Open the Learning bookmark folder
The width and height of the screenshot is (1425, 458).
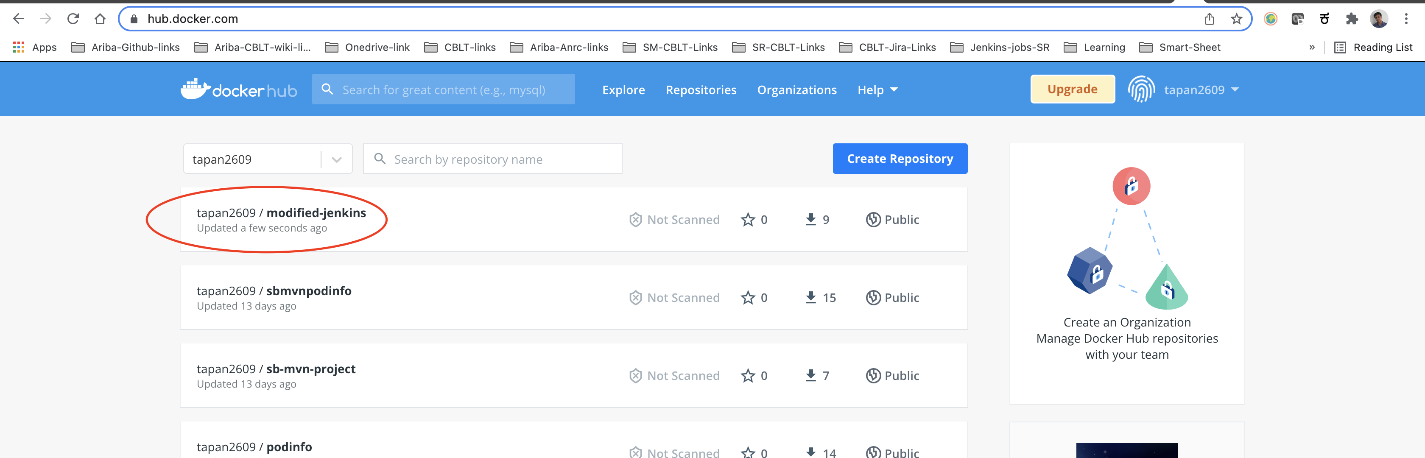(1094, 47)
